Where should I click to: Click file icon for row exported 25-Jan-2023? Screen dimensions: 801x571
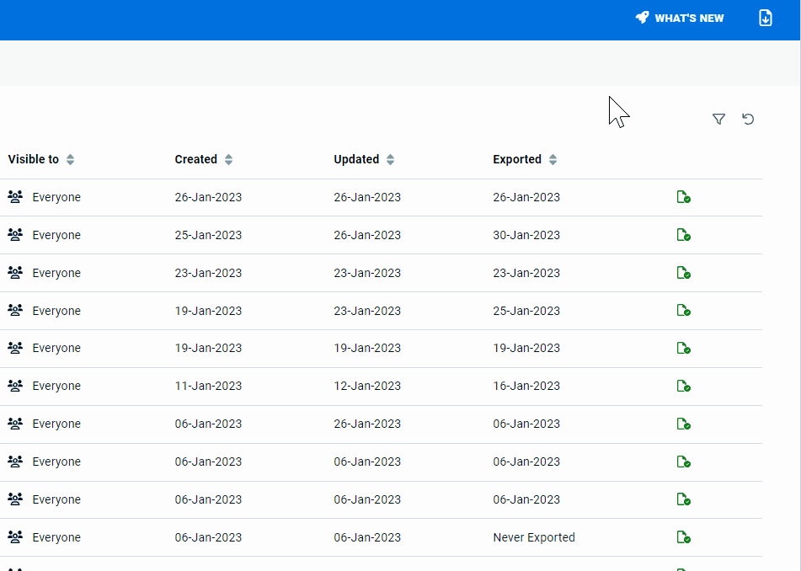(684, 311)
